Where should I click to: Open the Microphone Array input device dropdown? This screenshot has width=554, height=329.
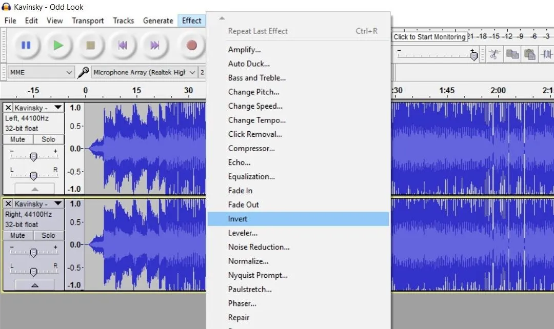click(x=144, y=72)
